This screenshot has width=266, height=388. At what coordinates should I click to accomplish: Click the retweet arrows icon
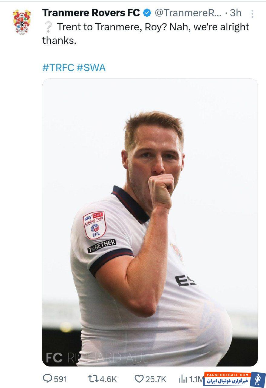(x=93, y=379)
